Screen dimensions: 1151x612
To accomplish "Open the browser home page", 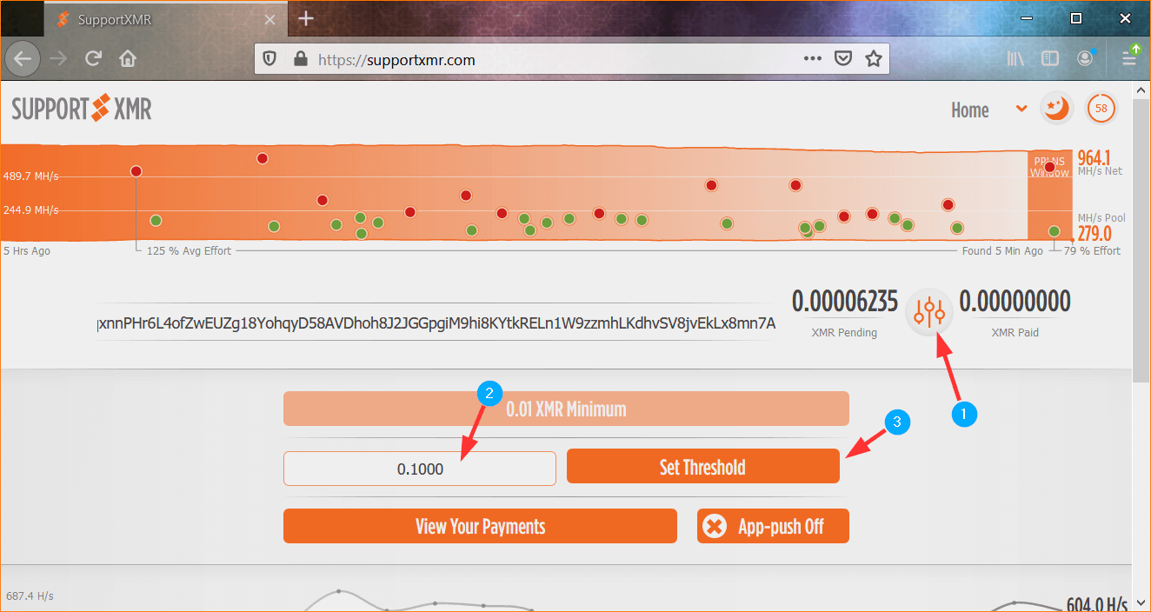I will click(128, 59).
